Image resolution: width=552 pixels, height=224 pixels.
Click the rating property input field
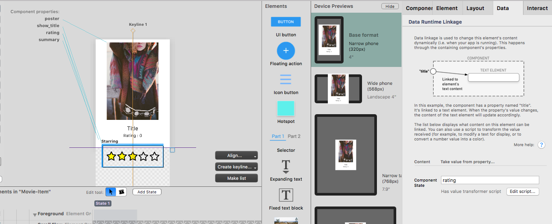(490, 180)
